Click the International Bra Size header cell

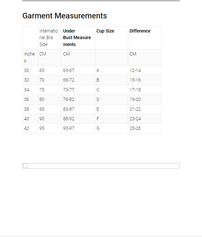(x=49, y=37)
